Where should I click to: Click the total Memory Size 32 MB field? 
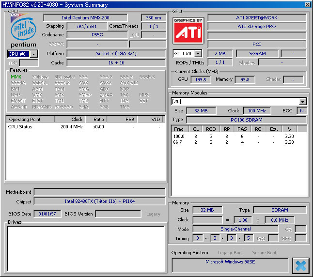[207, 210]
